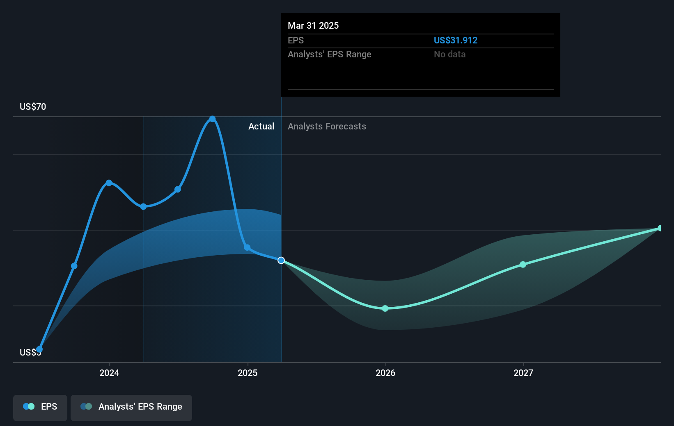Click the US$70 y-axis label
The height and width of the screenshot is (426, 674).
click(33, 107)
